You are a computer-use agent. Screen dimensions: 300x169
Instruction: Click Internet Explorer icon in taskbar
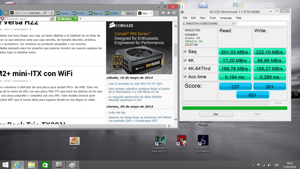tap(17, 165)
